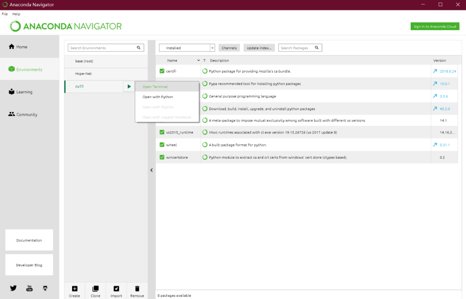
Task: Click the 14.1 version value
Action: [x=443, y=120]
